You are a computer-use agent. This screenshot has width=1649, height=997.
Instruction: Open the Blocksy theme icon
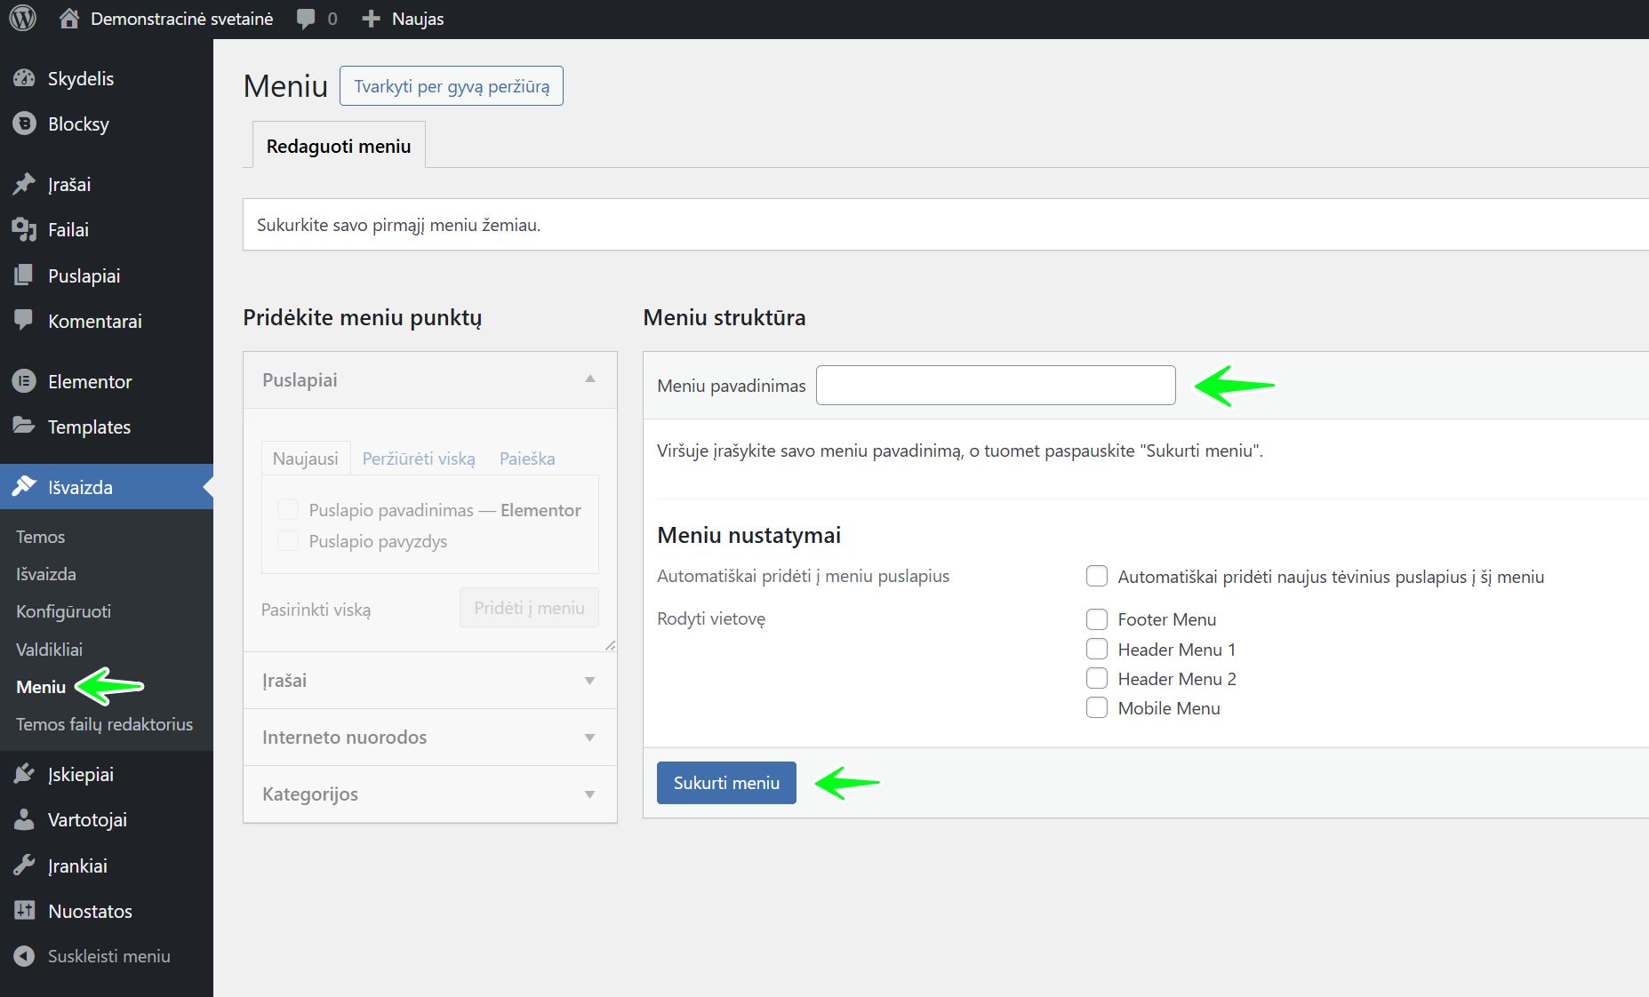tap(24, 124)
